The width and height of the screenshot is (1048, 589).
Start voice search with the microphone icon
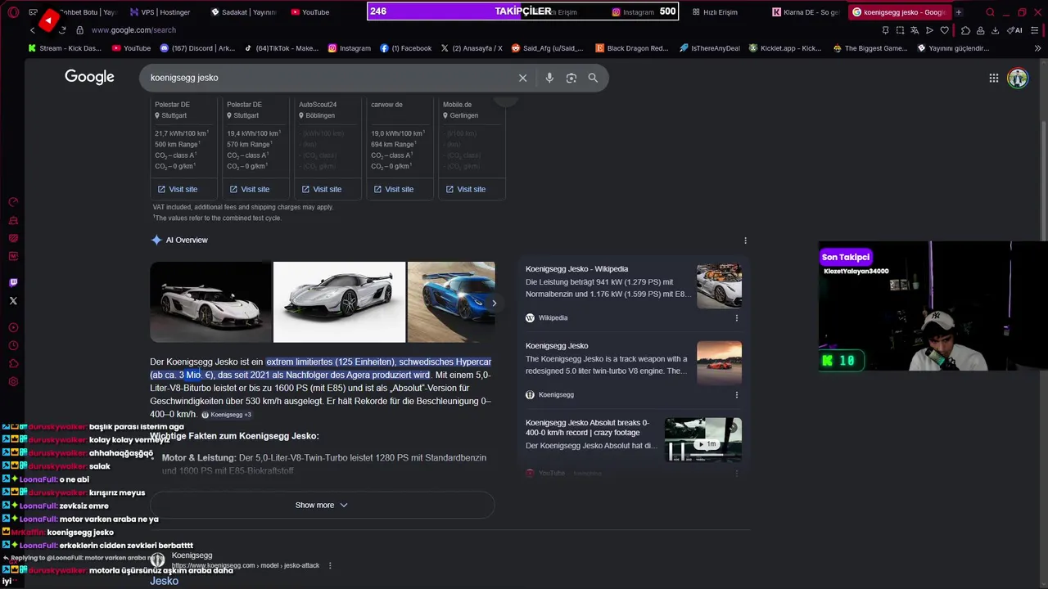click(x=549, y=78)
